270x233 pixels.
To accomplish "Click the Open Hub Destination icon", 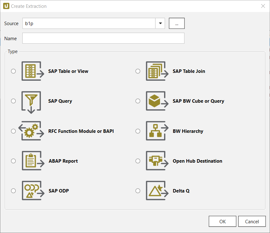I will pos(157,161).
